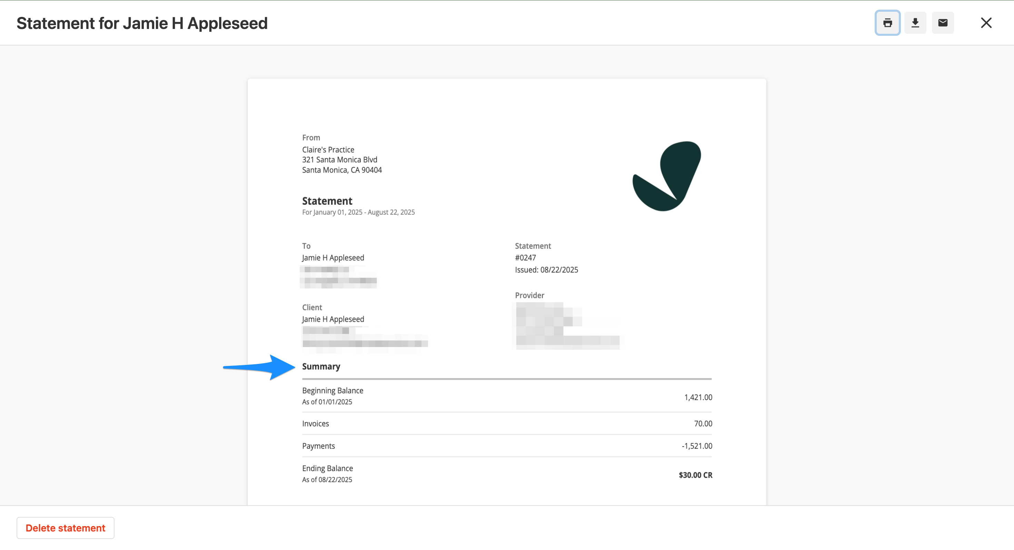Click the client name Jamie H Appleseed
Image resolution: width=1014 pixels, height=550 pixels.
(332, 319)
